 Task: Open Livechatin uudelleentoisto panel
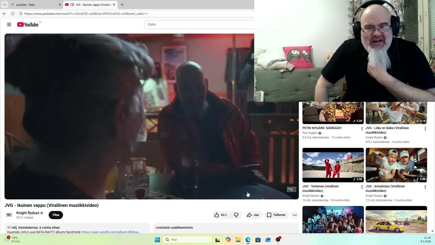pyautogui.click(x=226, y=228)
